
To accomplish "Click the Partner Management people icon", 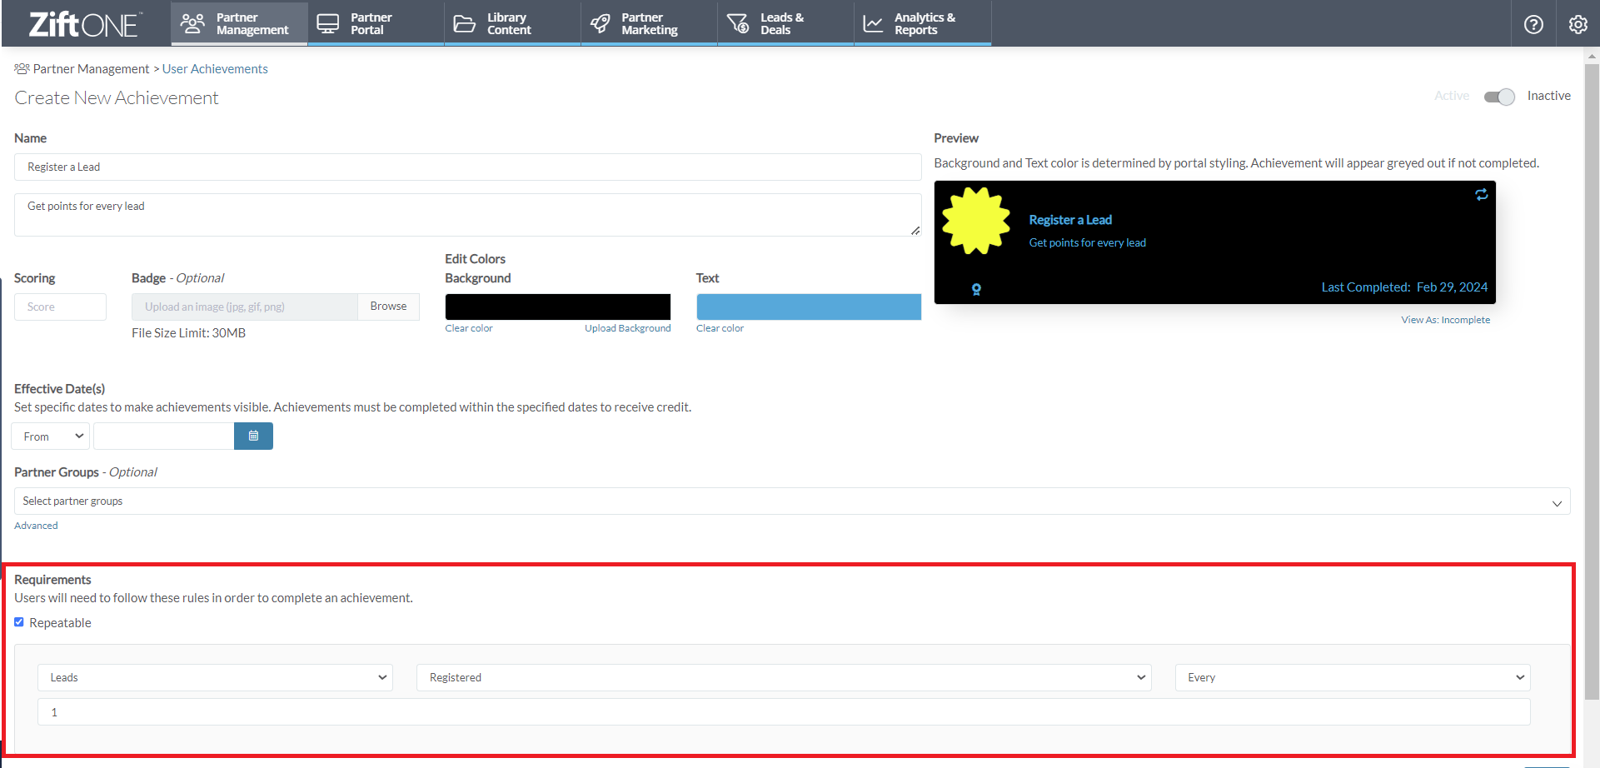I will (192, 23).
